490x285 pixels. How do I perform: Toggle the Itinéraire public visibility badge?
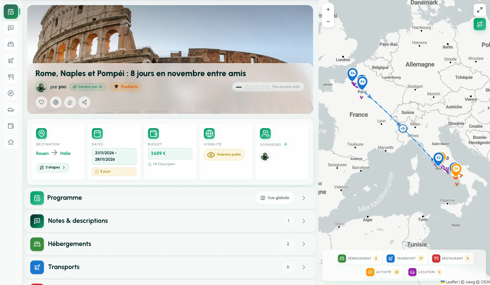coord(224,155)
